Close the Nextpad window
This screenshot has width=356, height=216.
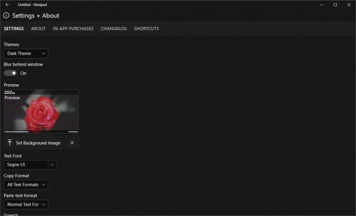click(349, 5)
